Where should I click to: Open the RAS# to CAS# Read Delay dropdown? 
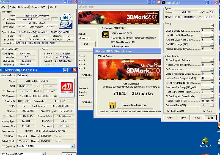pyautogui.click(x=212, y=35)
